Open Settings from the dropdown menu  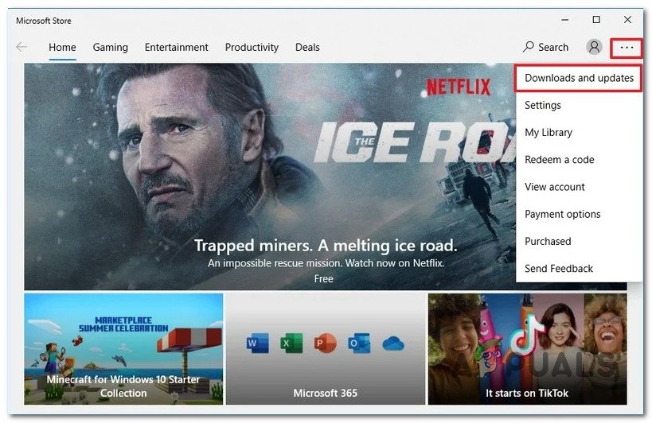[543, 105]
